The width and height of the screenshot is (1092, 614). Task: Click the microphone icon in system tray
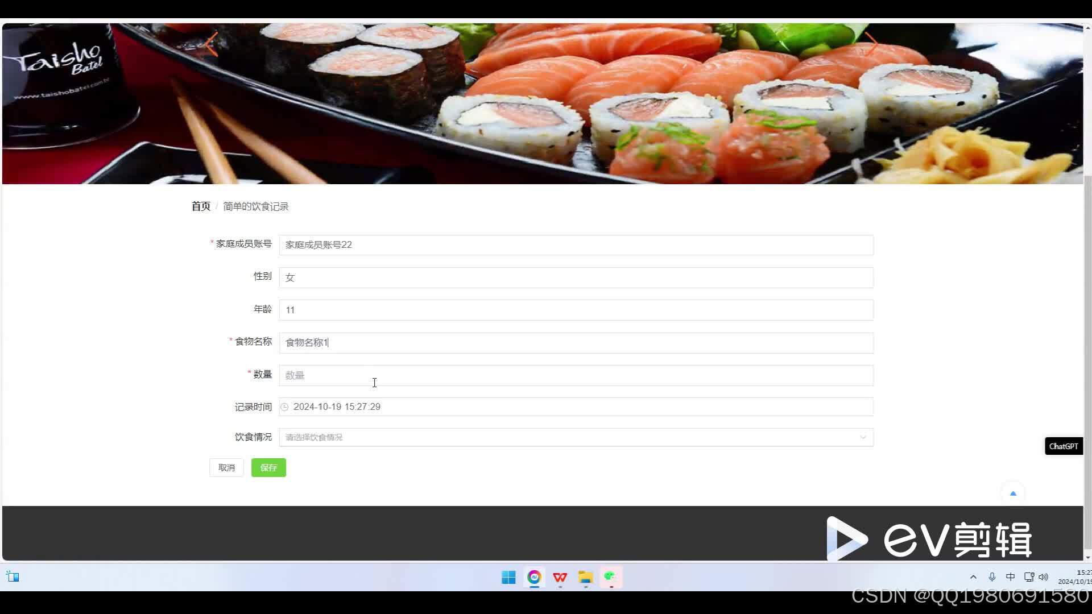[992, 577]
